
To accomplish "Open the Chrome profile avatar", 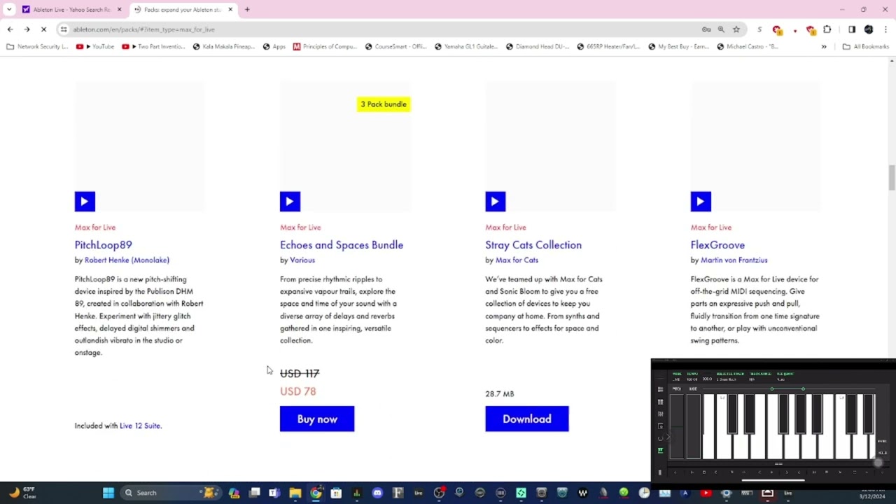I will click(x=869, y=29).
